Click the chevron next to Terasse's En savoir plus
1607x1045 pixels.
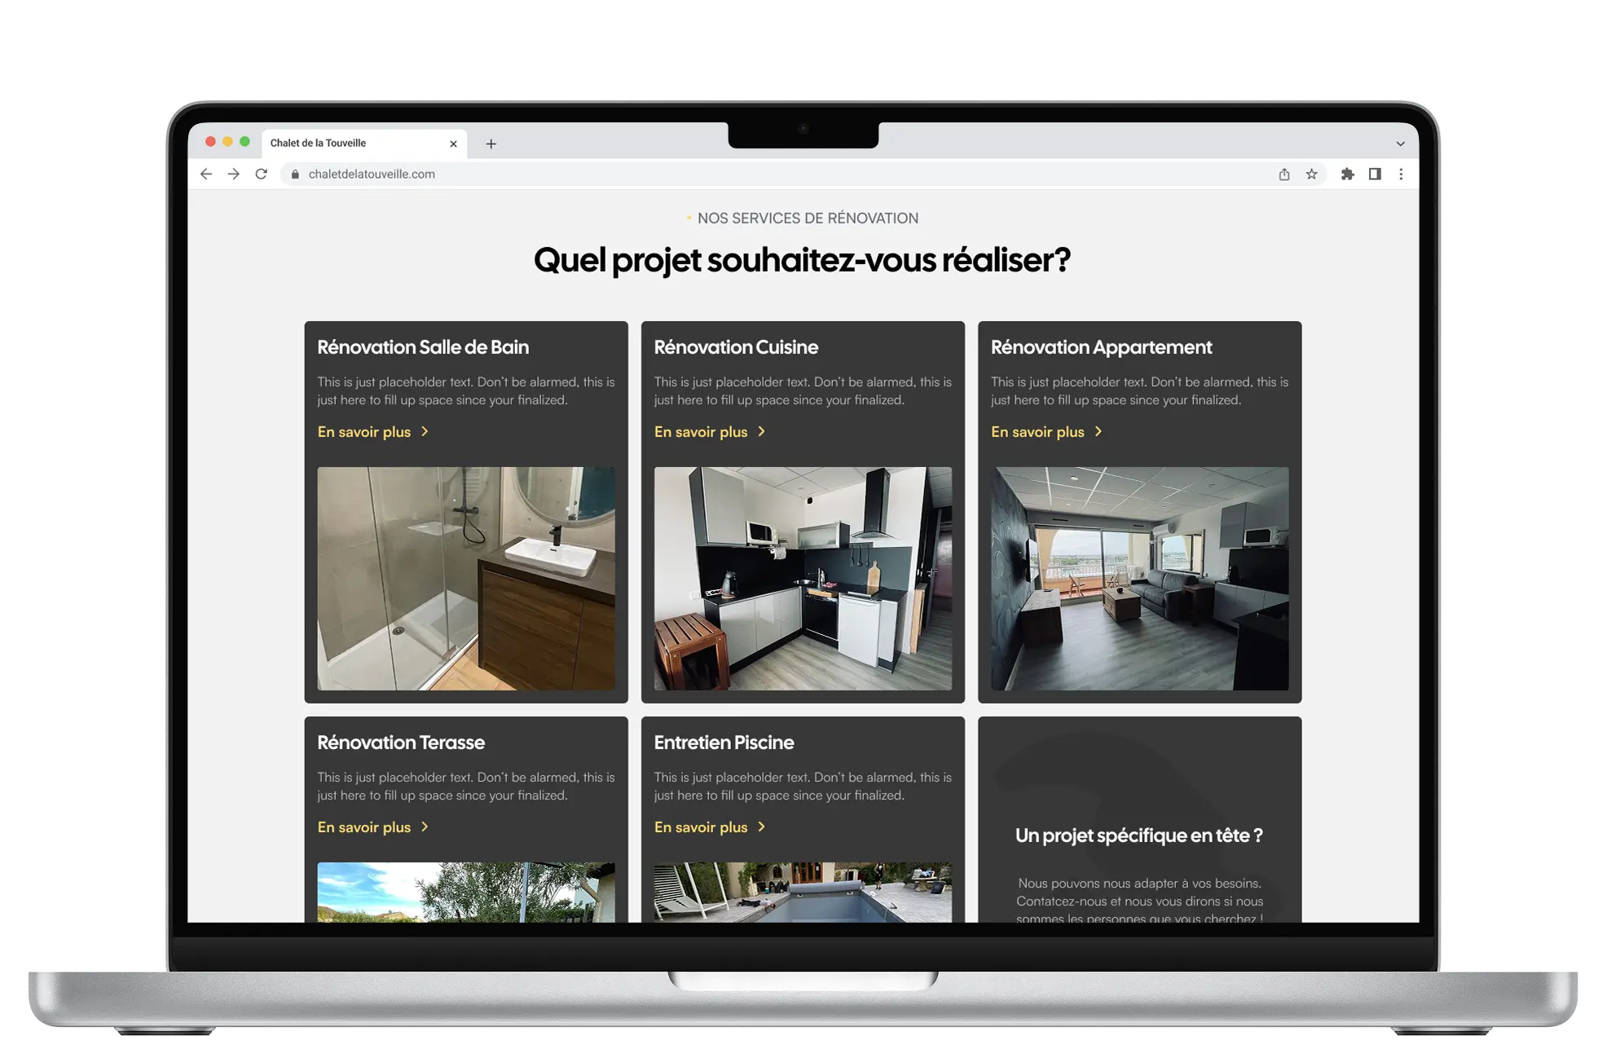click(x=425, y=827)
